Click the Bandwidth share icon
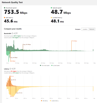Viewport: 97px width, 103px height. pos(15,33)
